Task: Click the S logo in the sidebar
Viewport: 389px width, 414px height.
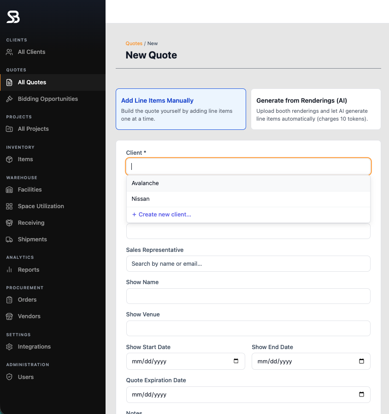Action: (x=13, y=17)
